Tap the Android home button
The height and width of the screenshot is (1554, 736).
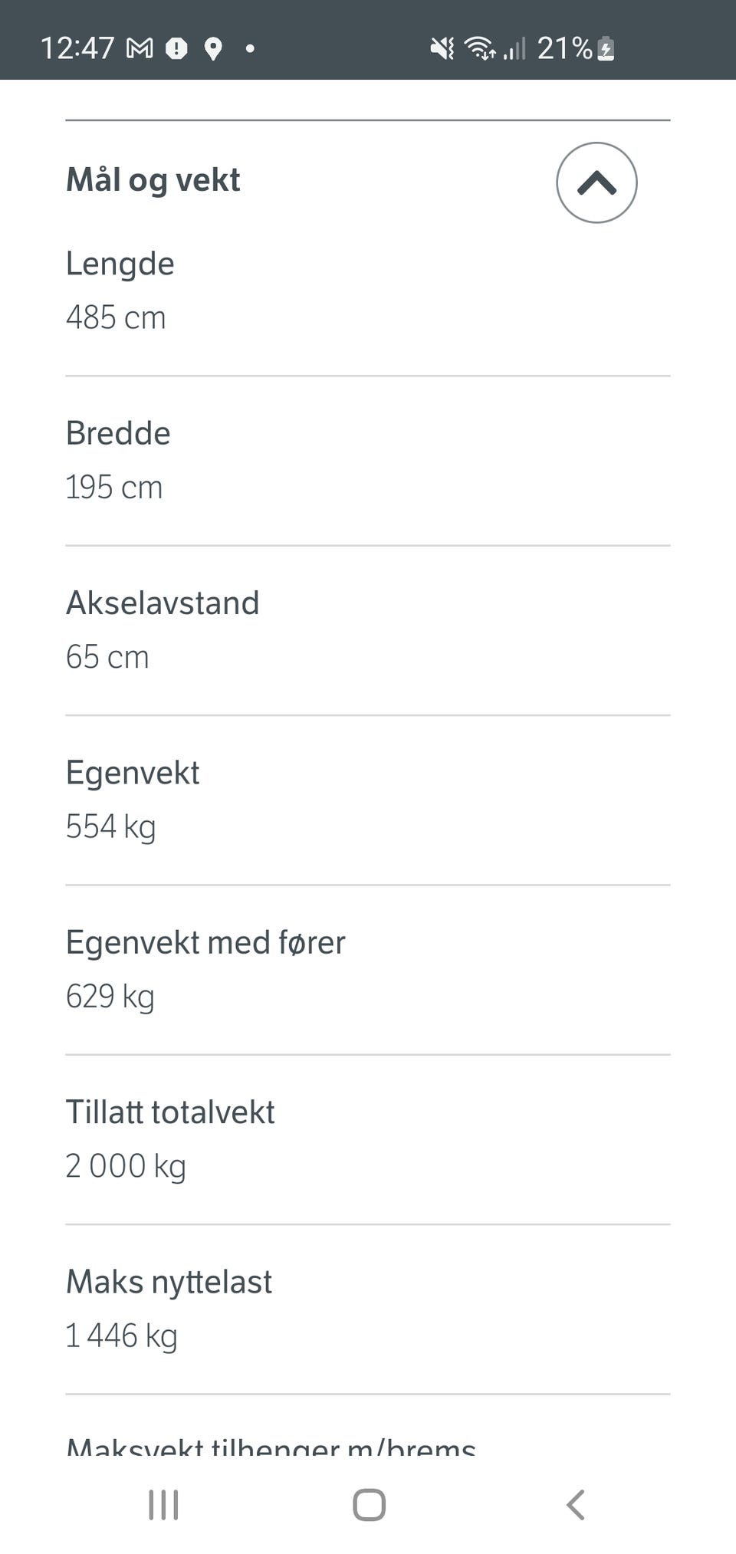pos(369,1504)
